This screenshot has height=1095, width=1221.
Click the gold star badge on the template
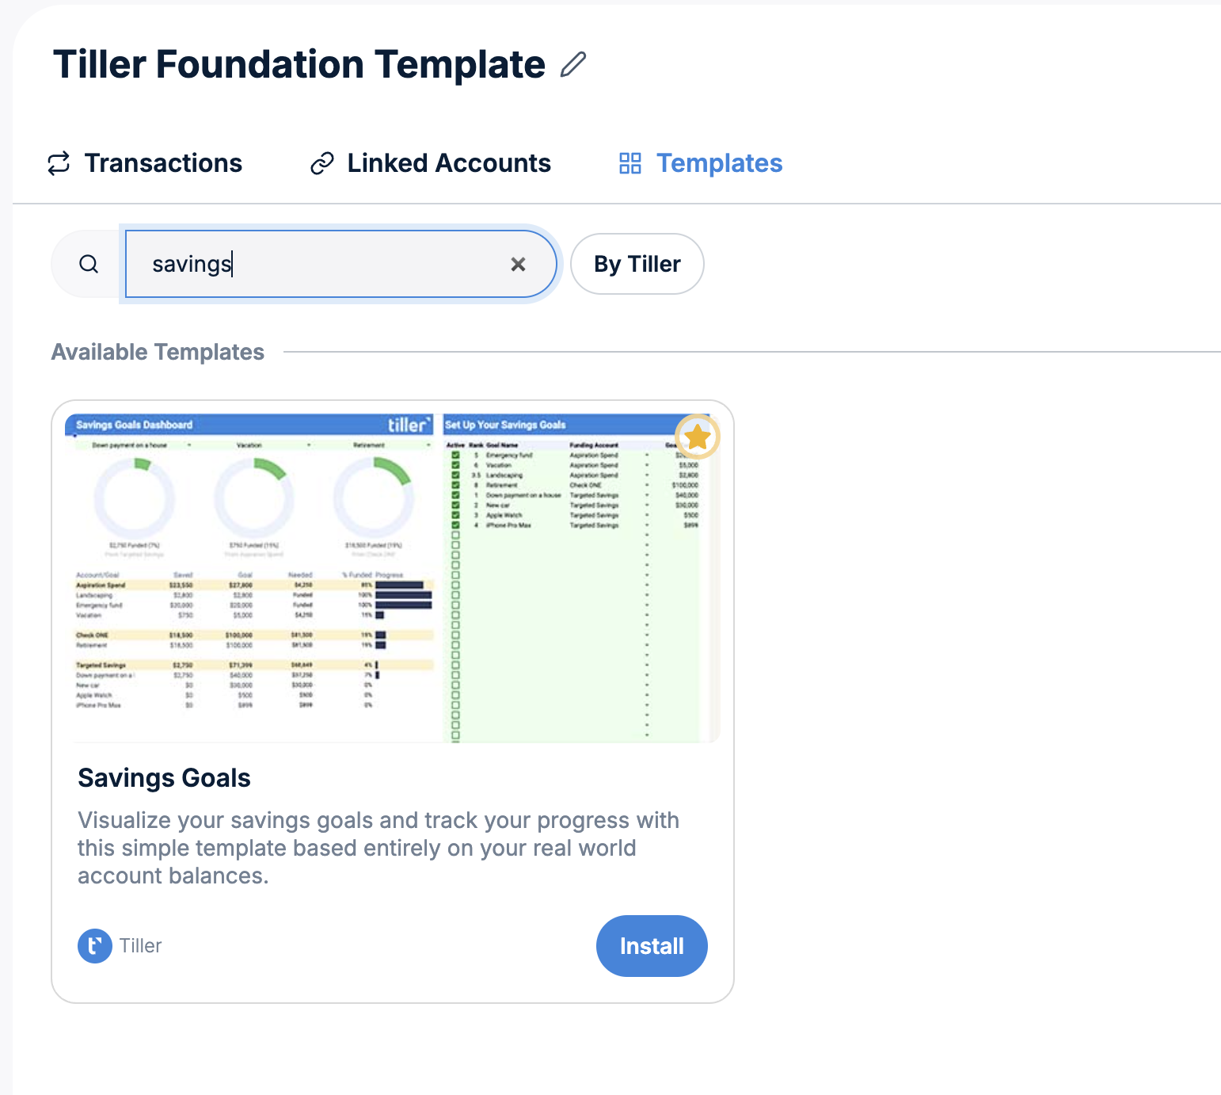coord(698,437)
